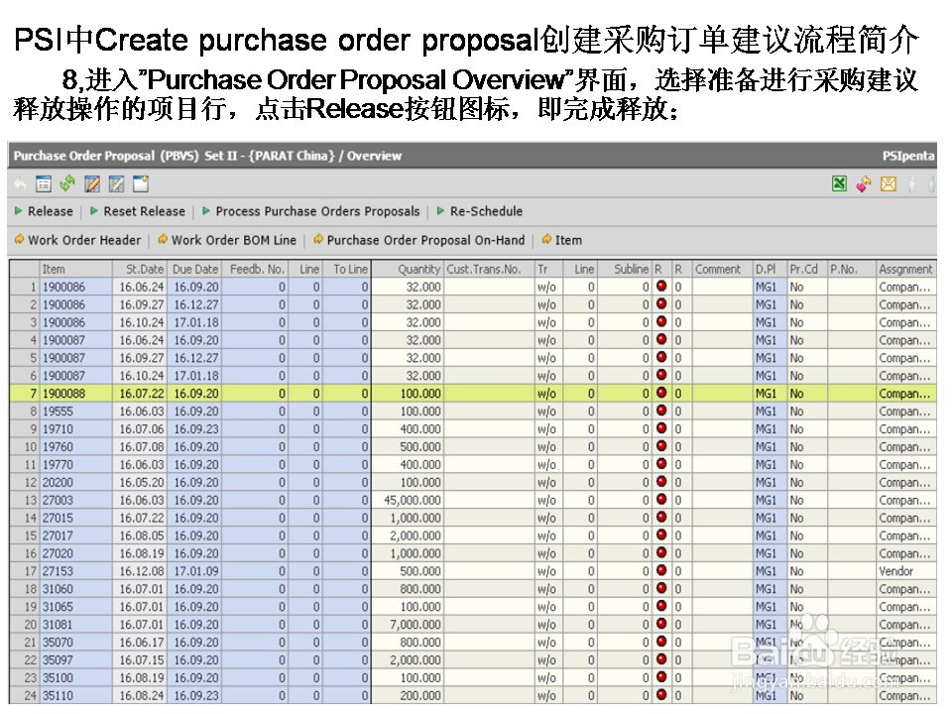Click Process Purchase Orders Proposals
This screenshot has height=714, width=952.
pos(315,211)
